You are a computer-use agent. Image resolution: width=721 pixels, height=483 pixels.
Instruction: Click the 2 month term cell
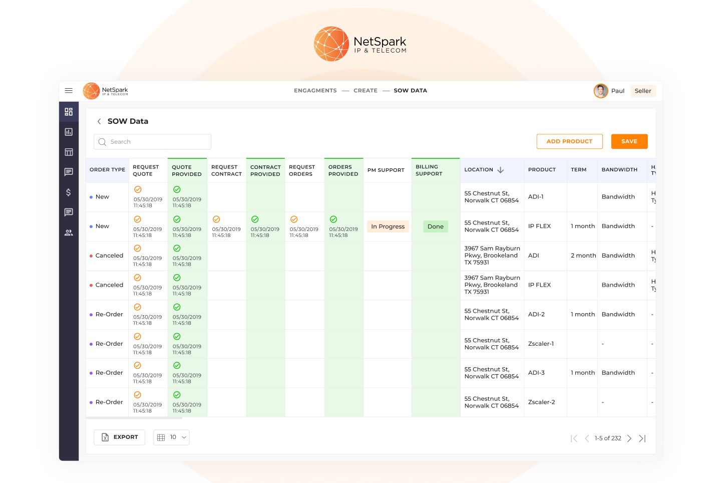coord(583,256)
